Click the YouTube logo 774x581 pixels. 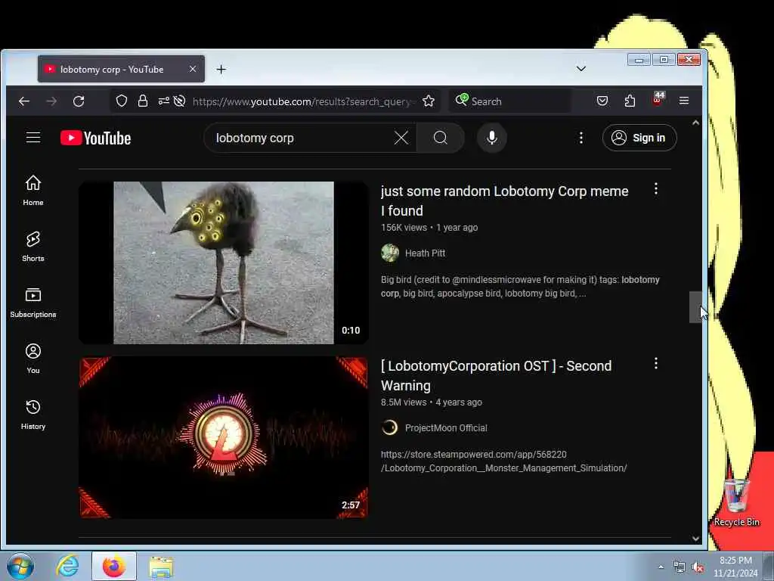tap(96, 138)
